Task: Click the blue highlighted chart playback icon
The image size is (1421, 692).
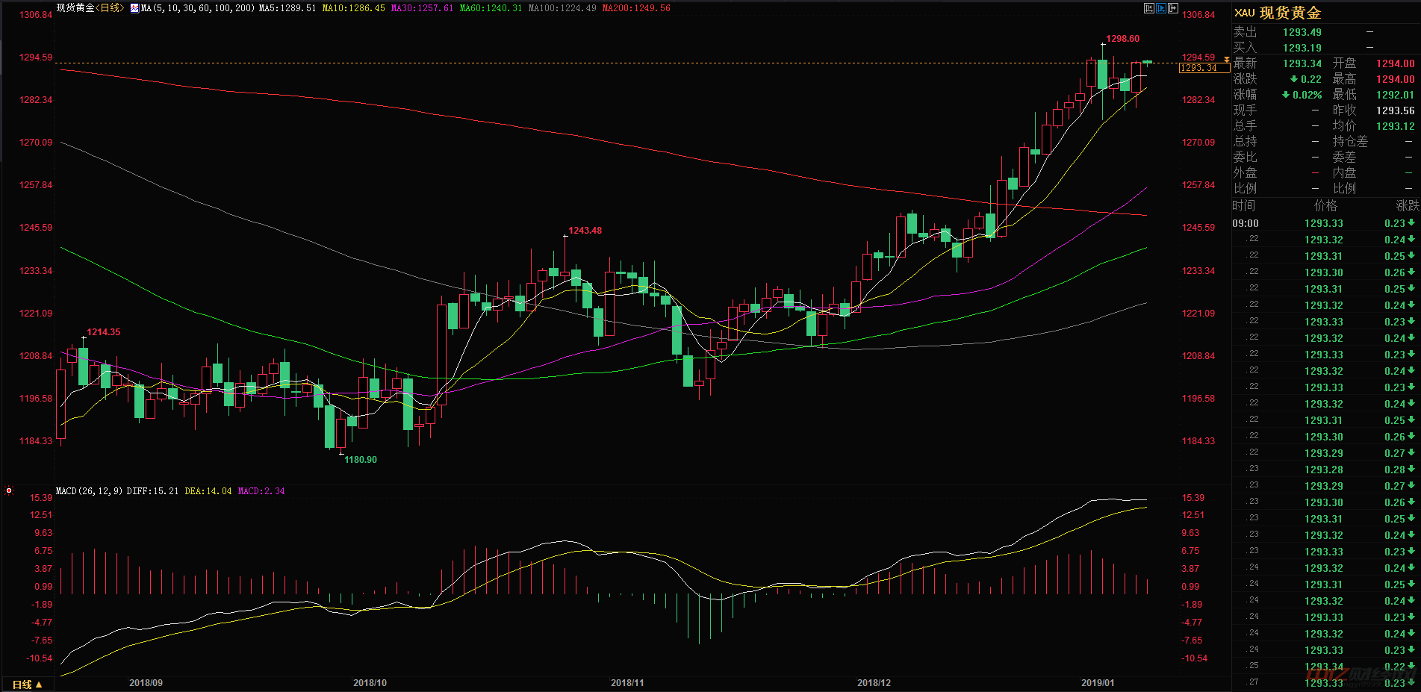Action: click(1161, 8)
